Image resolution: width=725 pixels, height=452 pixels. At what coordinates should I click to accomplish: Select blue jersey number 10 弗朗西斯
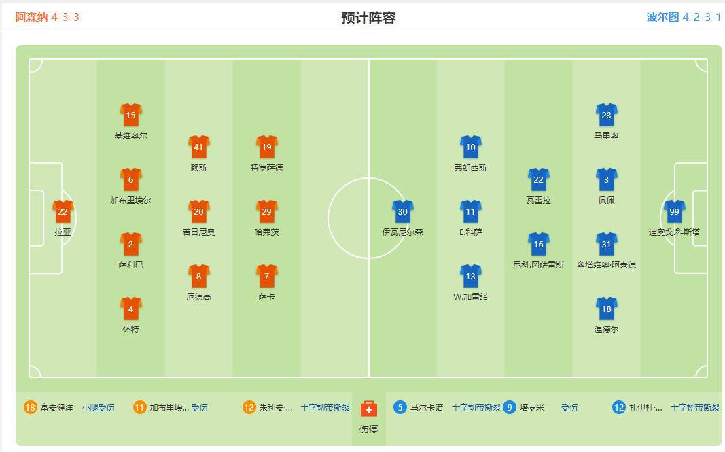470,147
